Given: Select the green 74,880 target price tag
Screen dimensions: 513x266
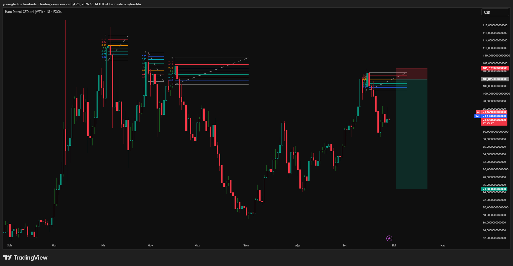Looking at the screenshot, I should click(494, 189).
